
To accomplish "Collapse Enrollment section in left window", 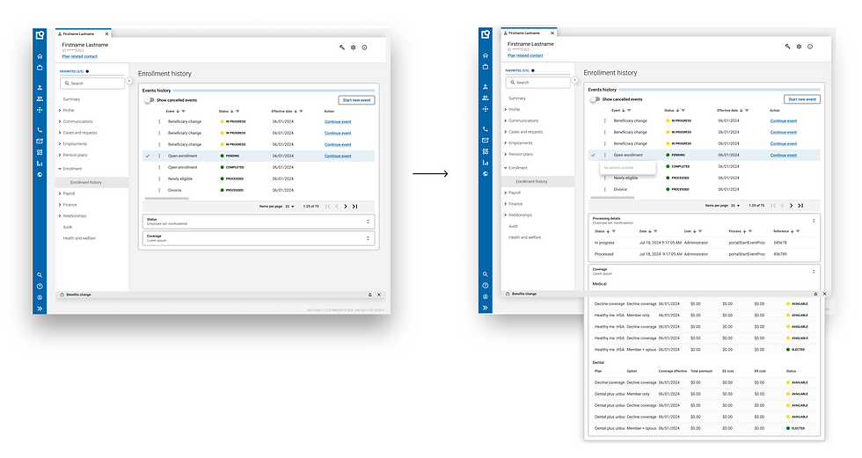I will coord(60,169).
